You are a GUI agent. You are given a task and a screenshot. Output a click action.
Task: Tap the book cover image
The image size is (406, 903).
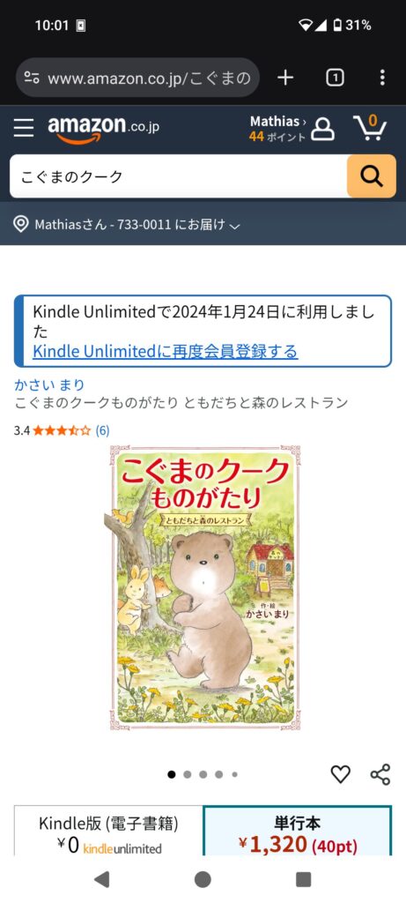point(205,587)
